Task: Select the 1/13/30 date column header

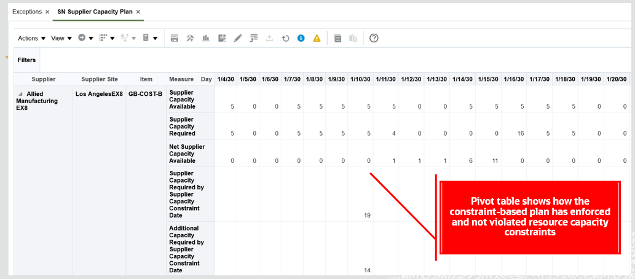Action: [437, 79]
